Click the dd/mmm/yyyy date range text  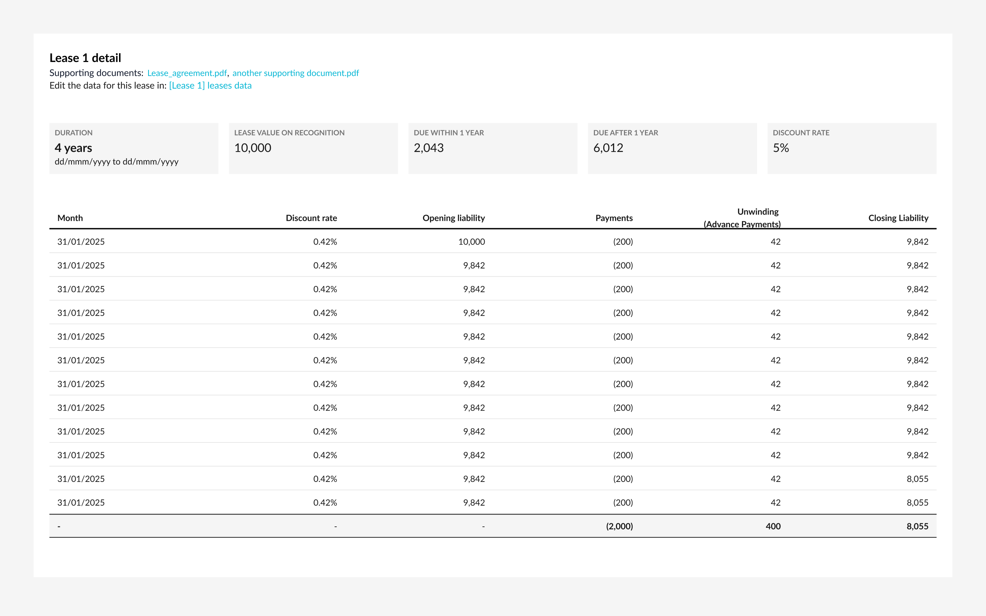point(117,162)
